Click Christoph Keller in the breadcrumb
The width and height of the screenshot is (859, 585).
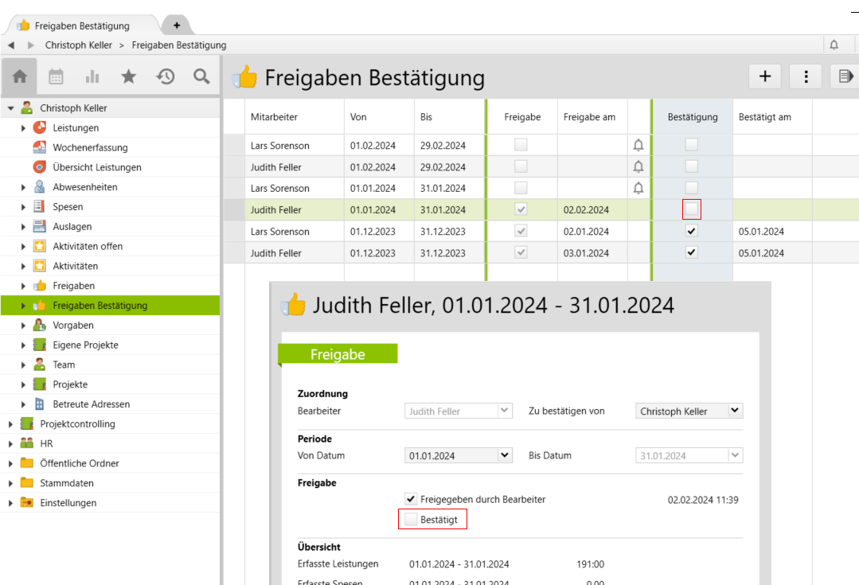pos(78,45)
